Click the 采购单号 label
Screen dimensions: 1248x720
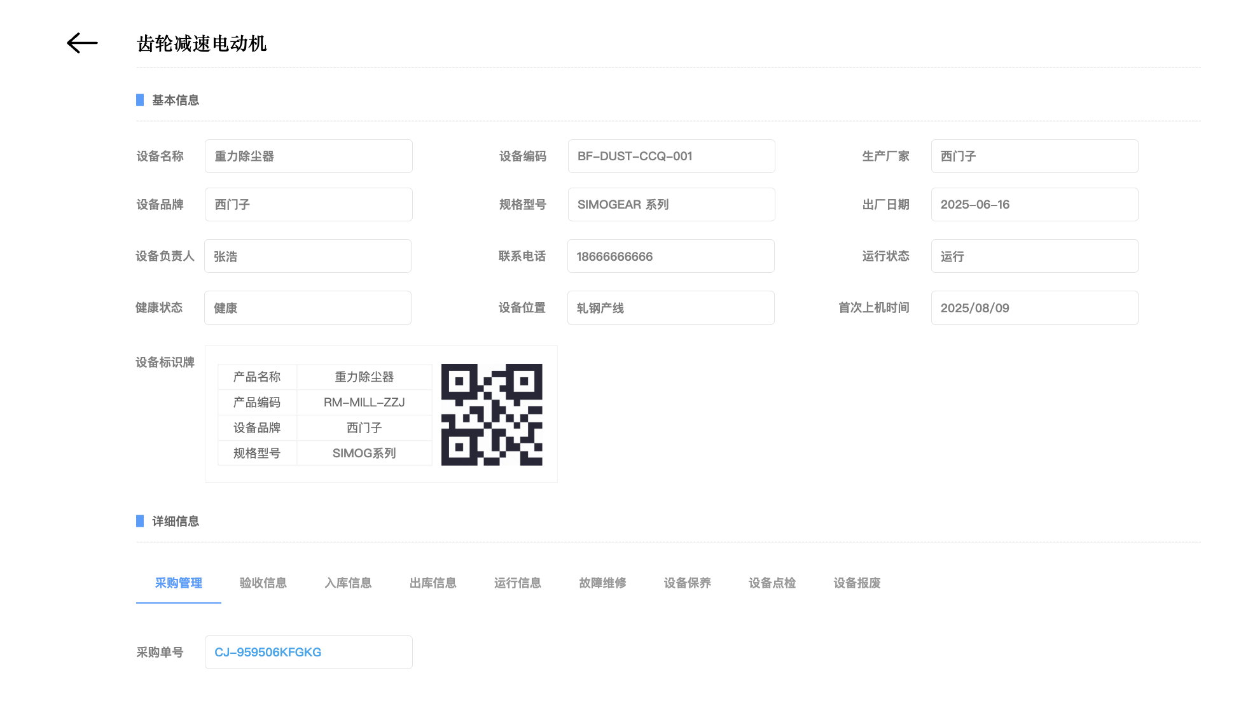(x=160, y=652)
